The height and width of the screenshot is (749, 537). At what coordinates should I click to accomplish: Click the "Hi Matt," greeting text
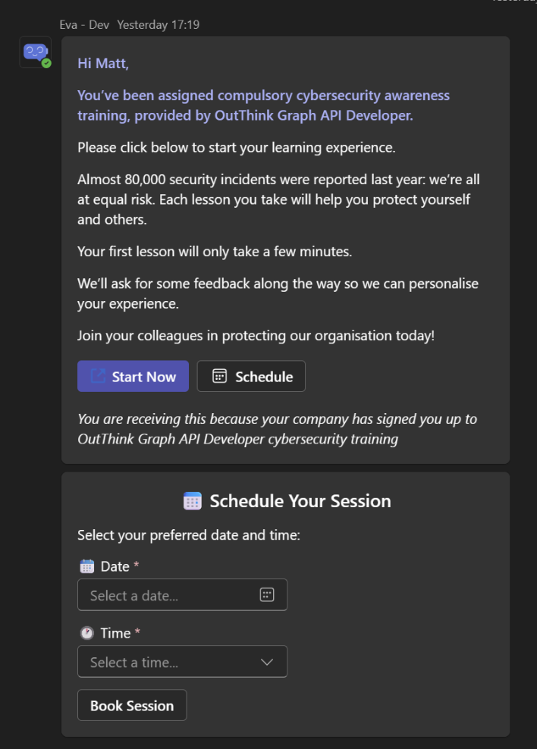pos(103,63)
